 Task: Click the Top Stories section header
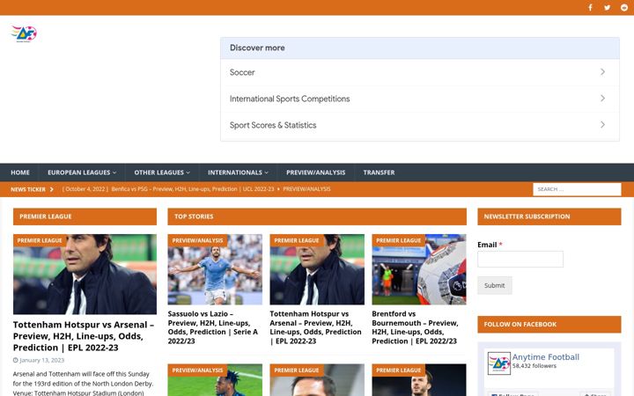pos(317,216)
